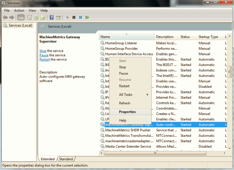Click the Pause the service link
234x170 pixels.
[44, 55]
